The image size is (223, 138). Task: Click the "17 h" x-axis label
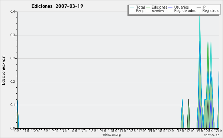click(181, 131)
